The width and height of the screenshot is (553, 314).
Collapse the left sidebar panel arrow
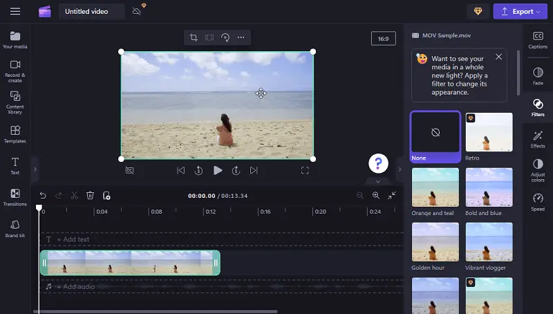coord(35,169)
